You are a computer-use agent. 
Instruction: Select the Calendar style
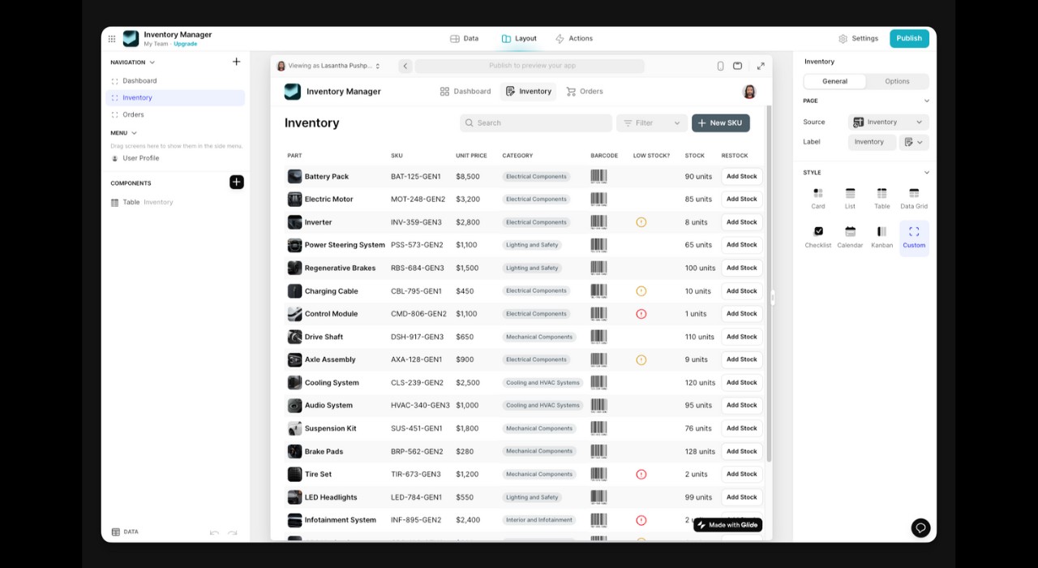click(850, 237)
